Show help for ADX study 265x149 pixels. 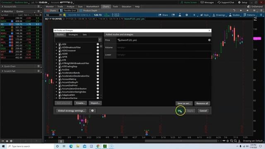point(98,44)
